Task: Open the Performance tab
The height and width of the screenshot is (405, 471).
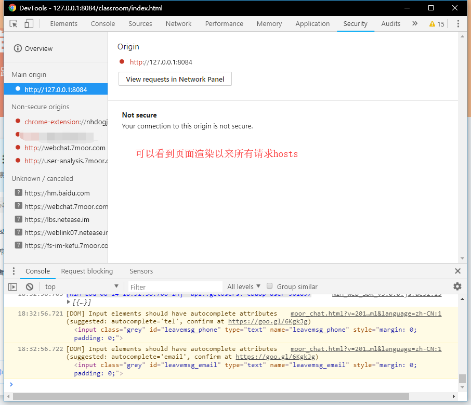Action: [x=224, y=24]
